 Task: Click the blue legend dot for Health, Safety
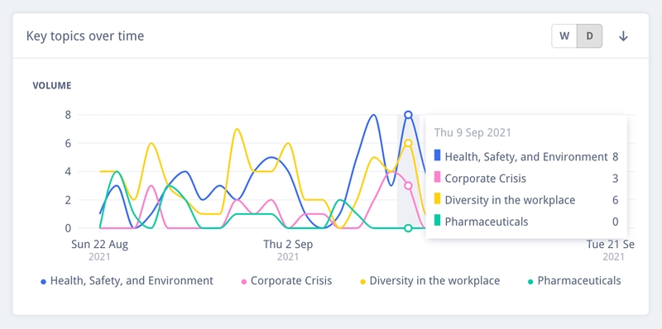tap(43, 282)
